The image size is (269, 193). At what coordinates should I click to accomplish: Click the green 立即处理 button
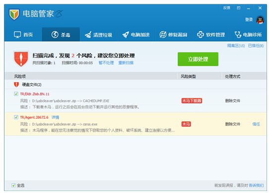pos(198,59)
